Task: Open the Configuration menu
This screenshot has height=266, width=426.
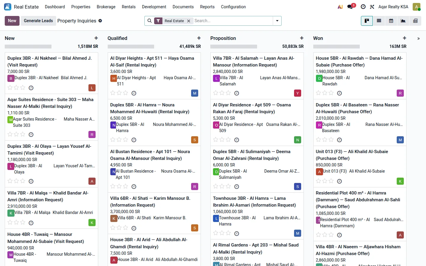Action: 233,7
